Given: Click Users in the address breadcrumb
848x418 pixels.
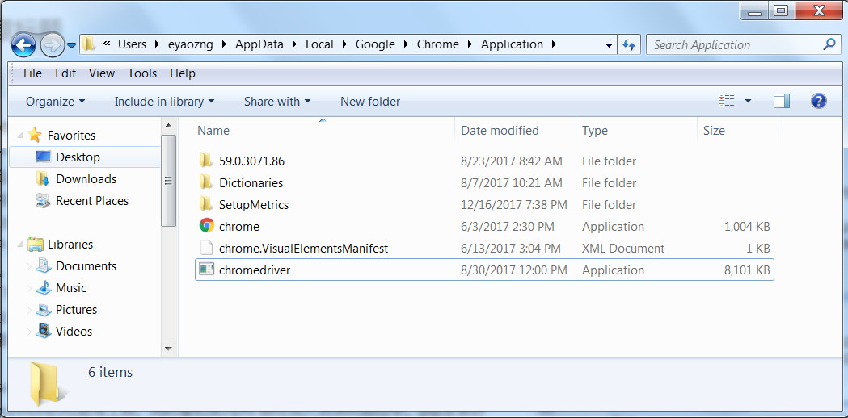Looking at the screenshot, I should (x=132, y=44).
